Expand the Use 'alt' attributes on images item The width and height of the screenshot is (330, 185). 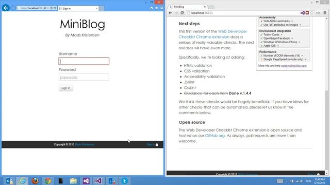pyautogui.click(x=300, y=25)
